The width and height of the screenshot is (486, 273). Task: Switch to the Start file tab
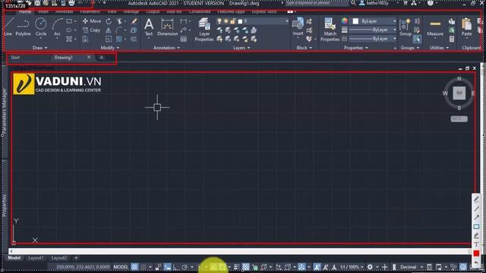click(x=15, y=58)
